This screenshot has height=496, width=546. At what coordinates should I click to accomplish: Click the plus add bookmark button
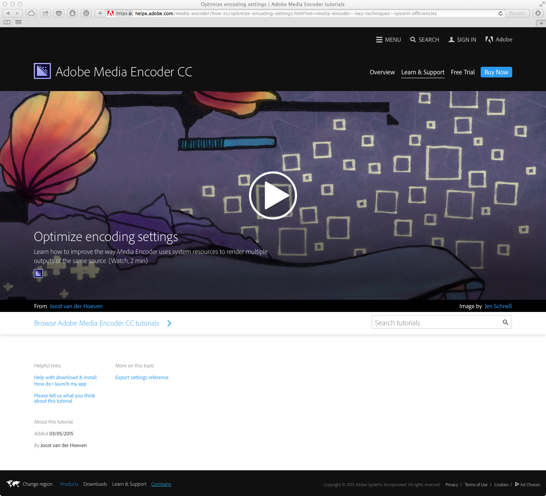pos(100,13)
